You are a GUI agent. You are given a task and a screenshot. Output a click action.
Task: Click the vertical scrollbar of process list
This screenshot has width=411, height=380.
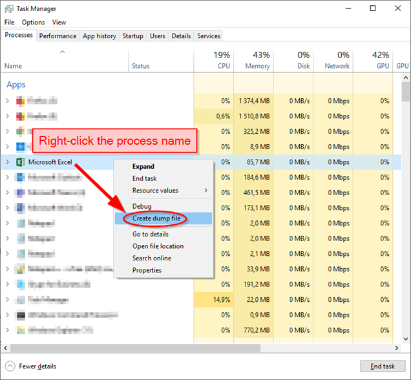[x=406, y=194]
